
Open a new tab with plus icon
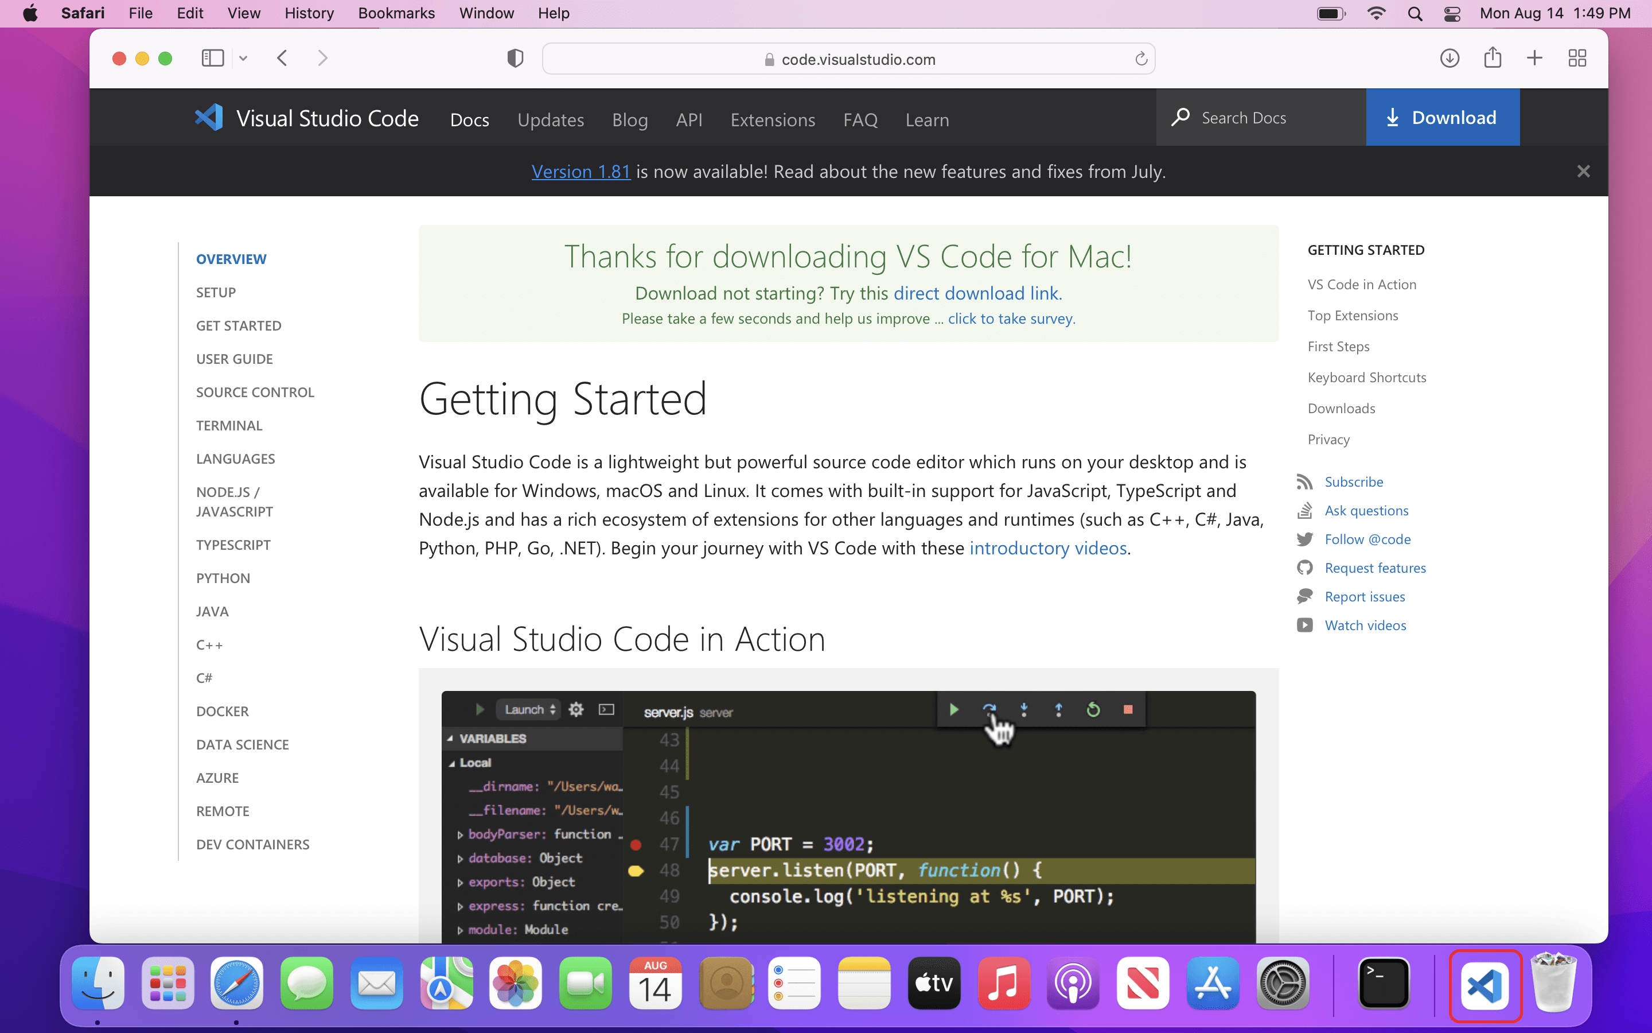click(x=1534, y=59)
